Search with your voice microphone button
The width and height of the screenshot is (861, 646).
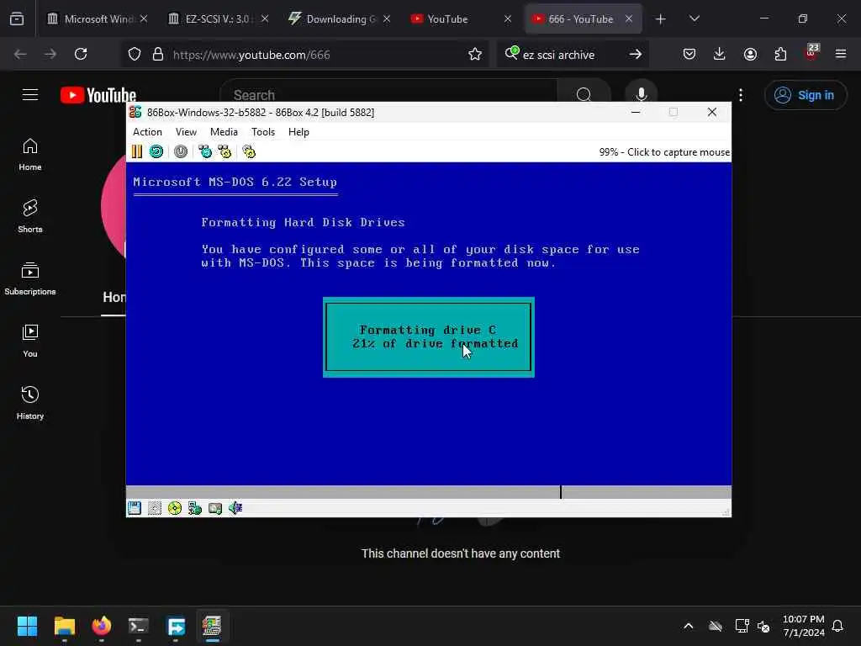(x=641, y=94)
